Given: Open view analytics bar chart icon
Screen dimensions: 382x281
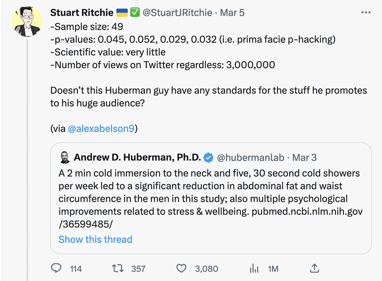Looking at the screenshot, I should click(254, 269).
